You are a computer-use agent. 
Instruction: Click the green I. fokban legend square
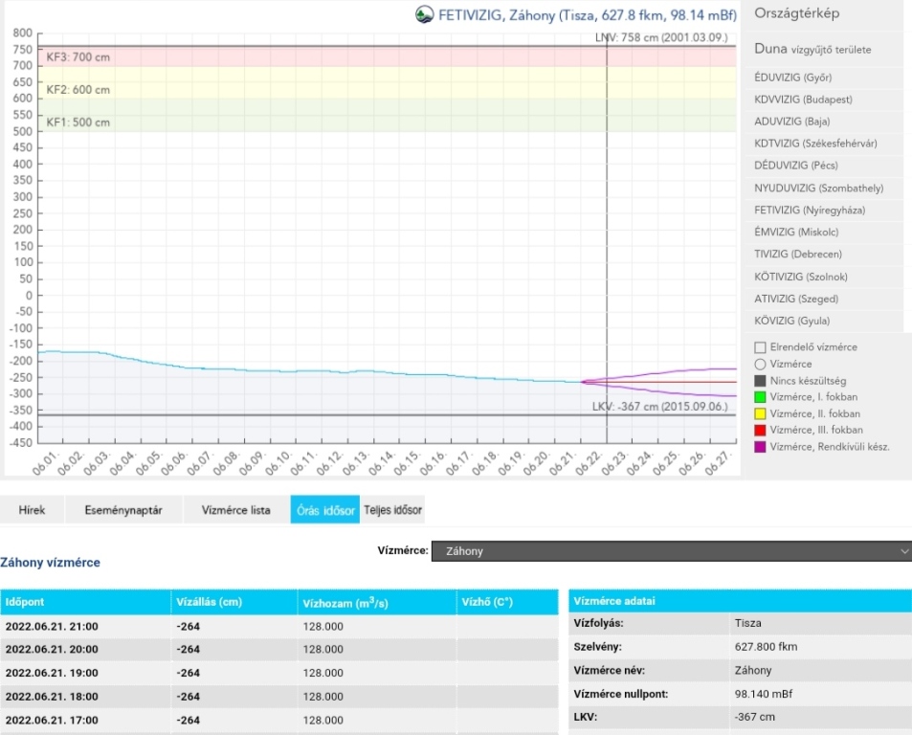(761, 397)
